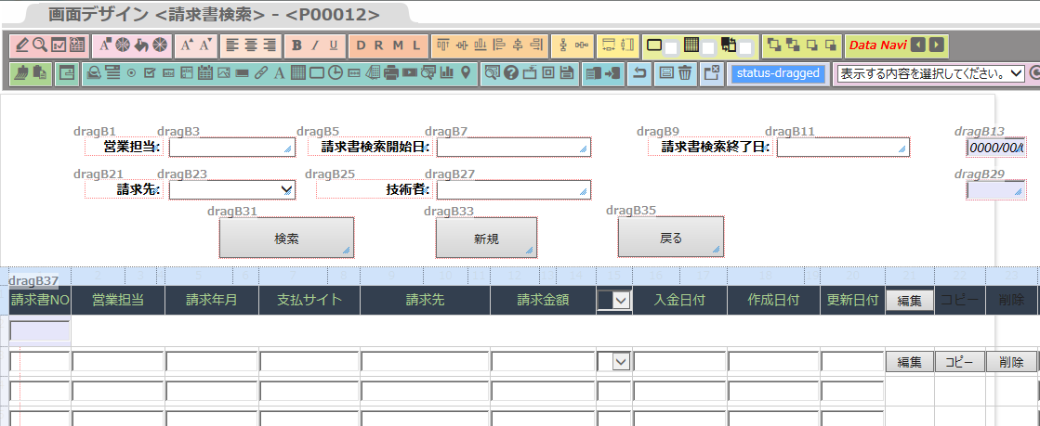Click the R mode button
The height and width of the screenshot is (426, 1040).
point(378,45)
